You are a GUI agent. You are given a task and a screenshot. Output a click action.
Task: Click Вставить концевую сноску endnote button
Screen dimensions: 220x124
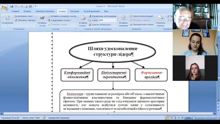(x=62, y=16)
